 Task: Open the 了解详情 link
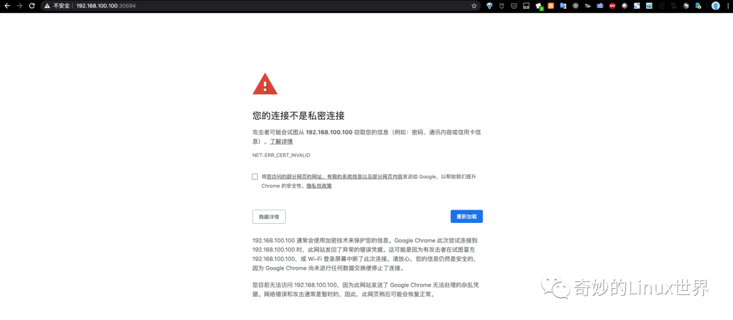[281, 142]
